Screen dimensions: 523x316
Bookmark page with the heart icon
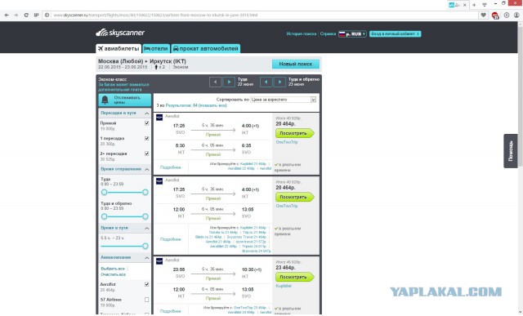(x=483, y=15)
